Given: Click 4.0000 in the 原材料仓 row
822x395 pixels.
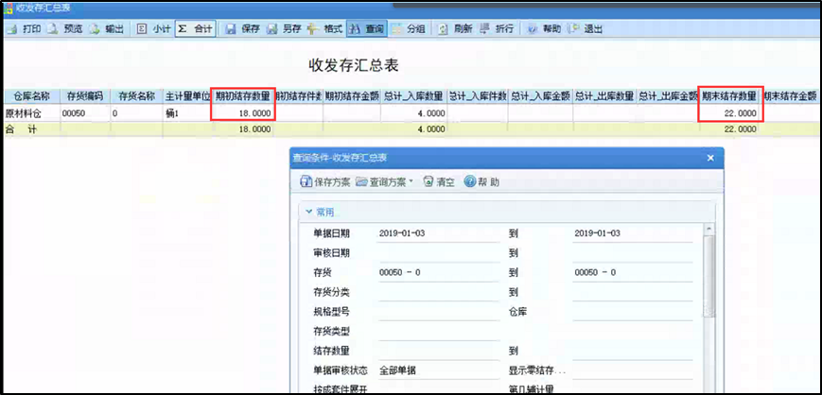Looking at the screenshot, I should tap(430, 113).
